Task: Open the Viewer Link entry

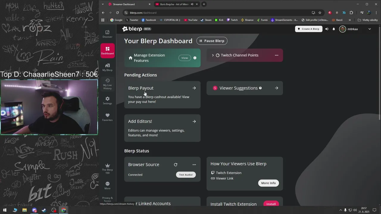Action: pyautogui.click(x=222, y=178)
